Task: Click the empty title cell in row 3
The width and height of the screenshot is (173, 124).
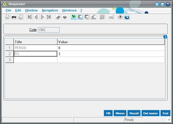Action: pyautogui.click(x=36, y=60)
